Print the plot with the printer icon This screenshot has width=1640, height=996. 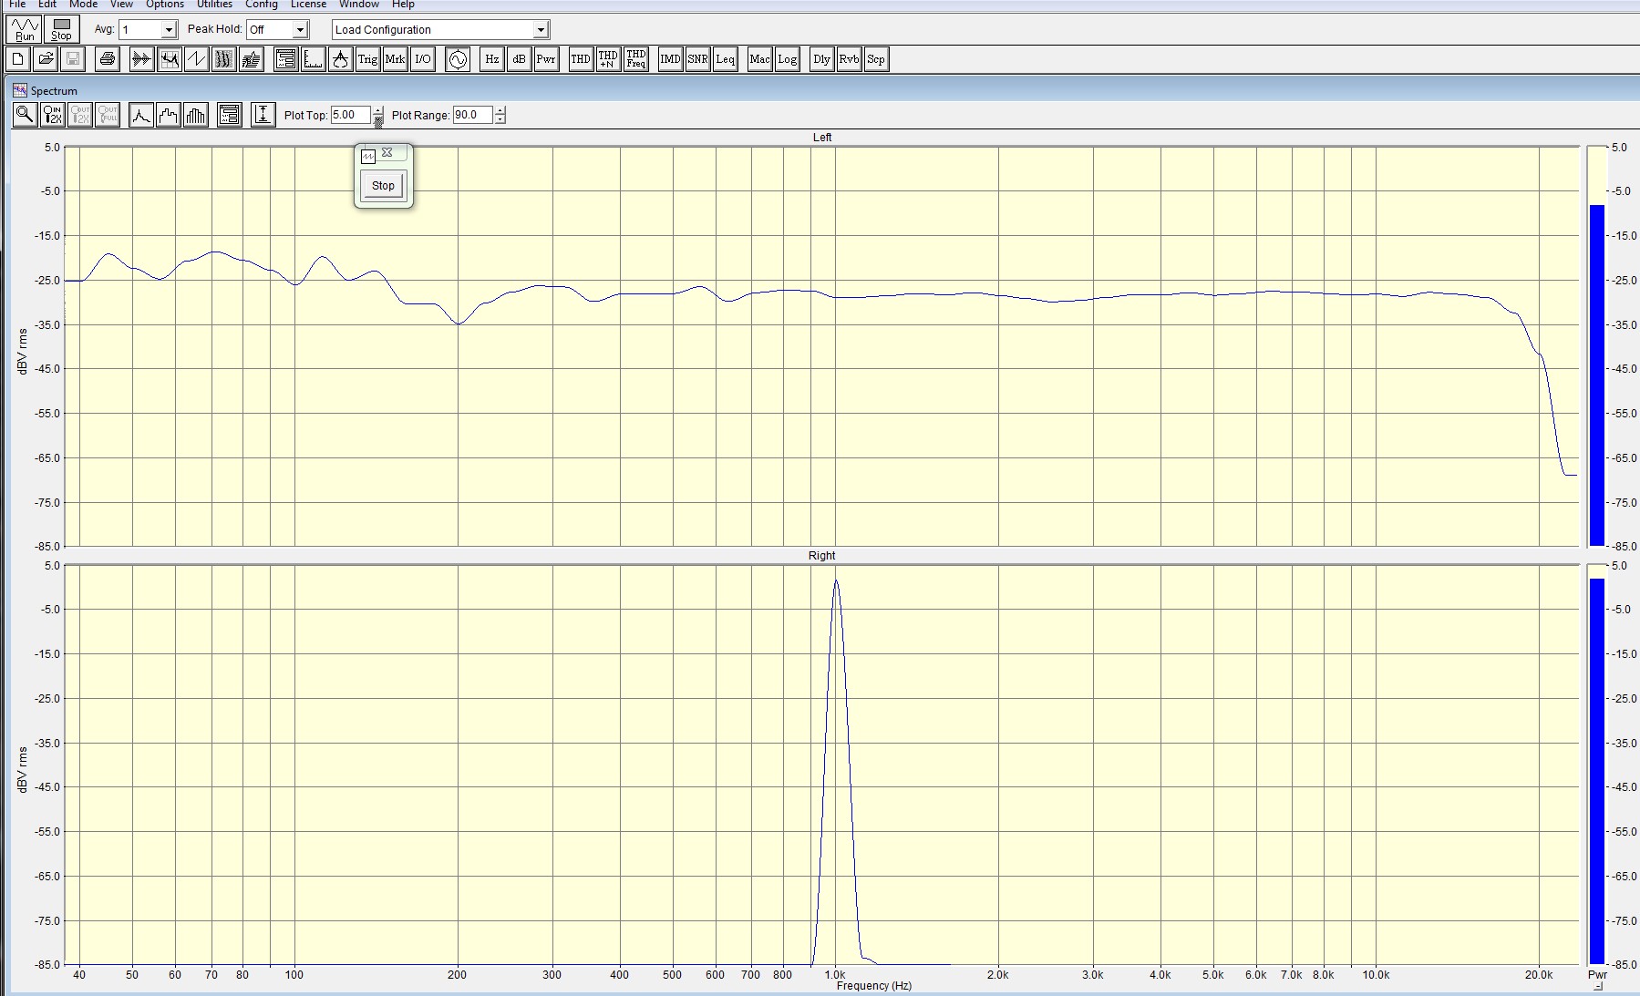(108, 59)
